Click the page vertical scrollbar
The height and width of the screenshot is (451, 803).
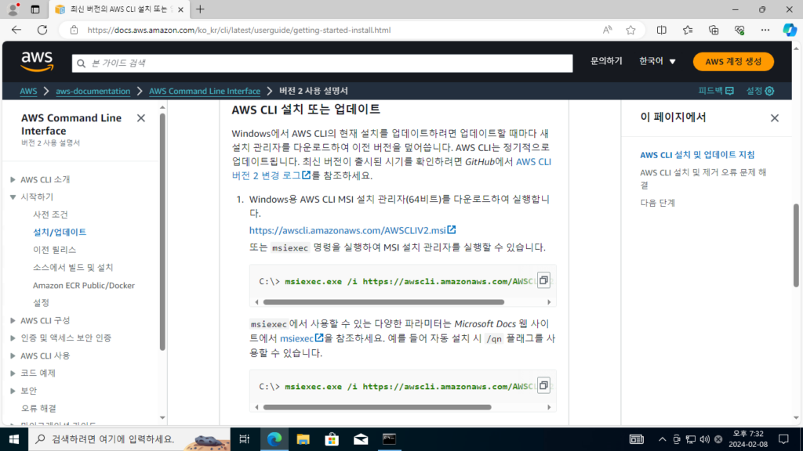point(796,245)
